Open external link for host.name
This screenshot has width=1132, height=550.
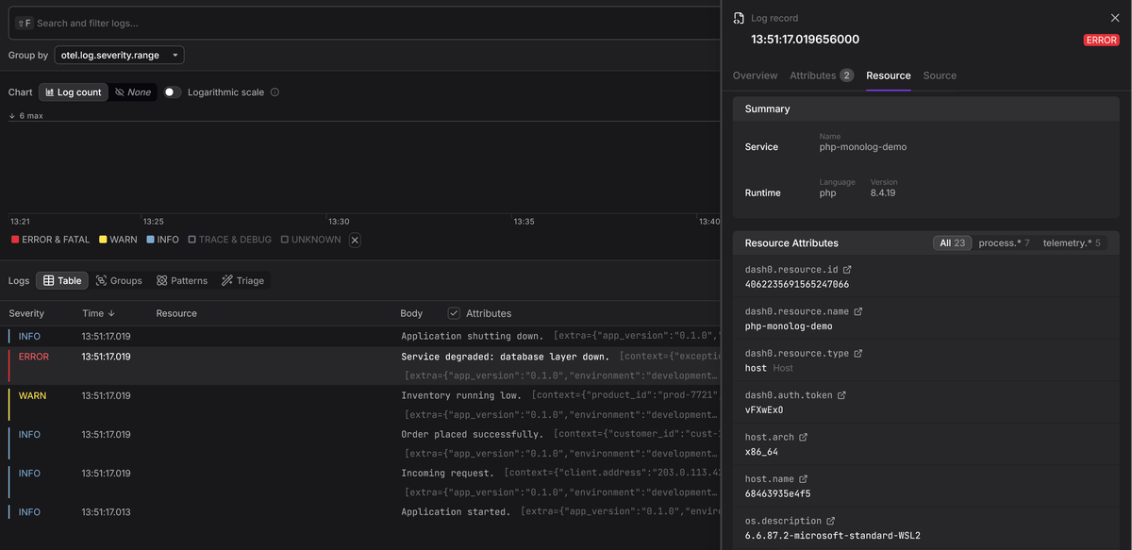click(804, 479)
